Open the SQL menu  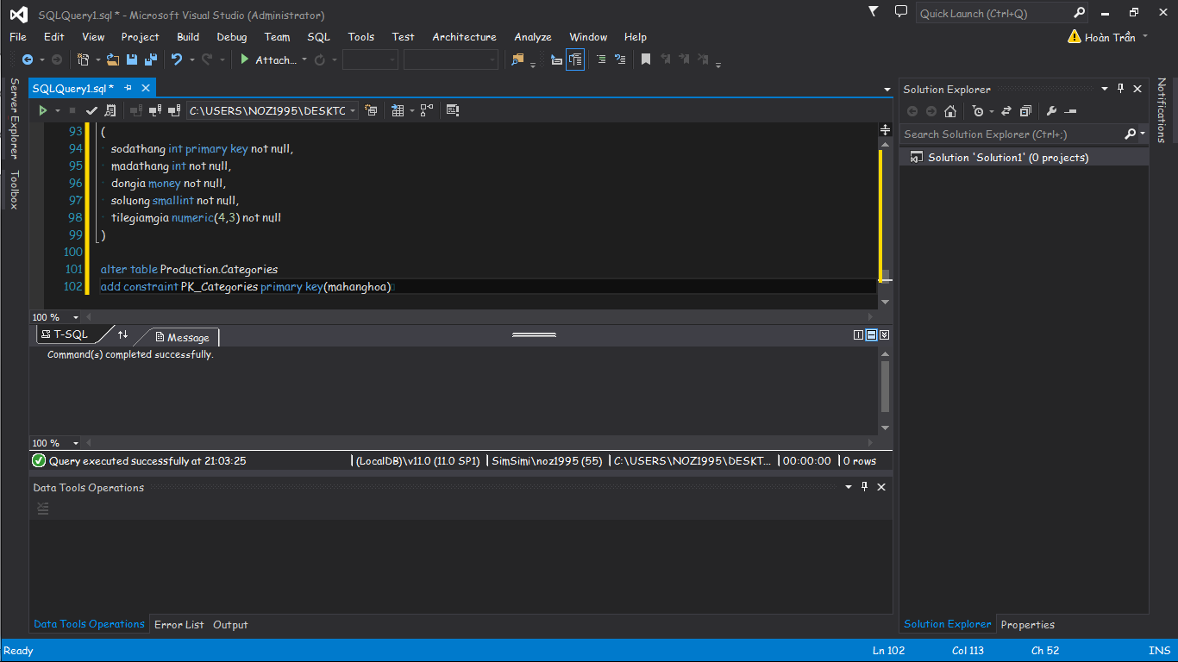(318, 37)
